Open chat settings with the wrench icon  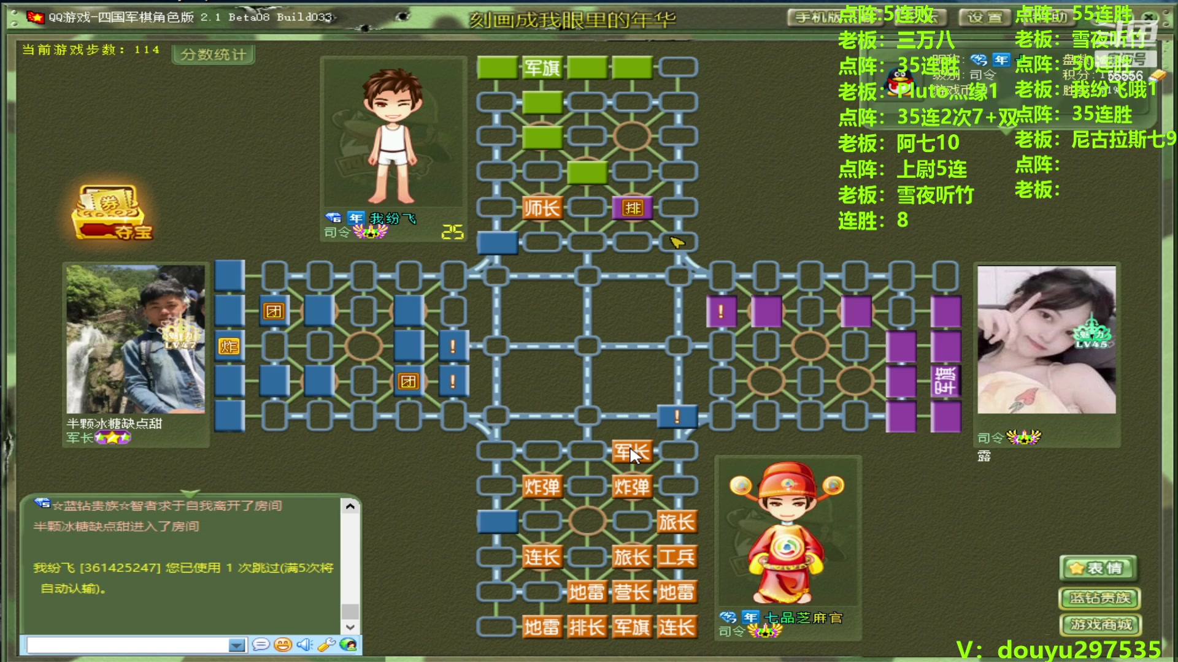[x=326, y=645]
